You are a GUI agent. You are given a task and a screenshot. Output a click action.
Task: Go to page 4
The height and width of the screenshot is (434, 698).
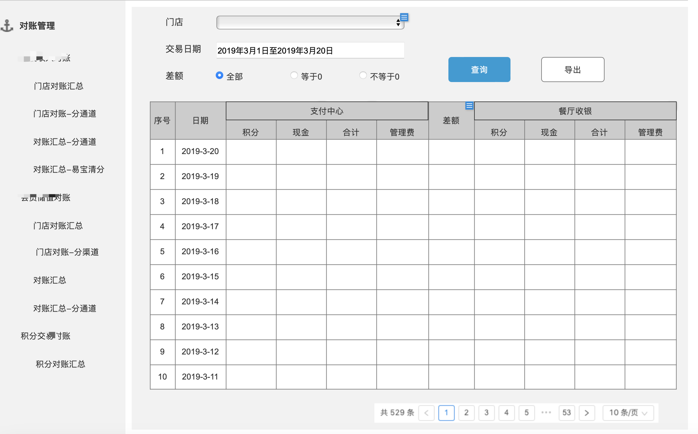(506, 413)
